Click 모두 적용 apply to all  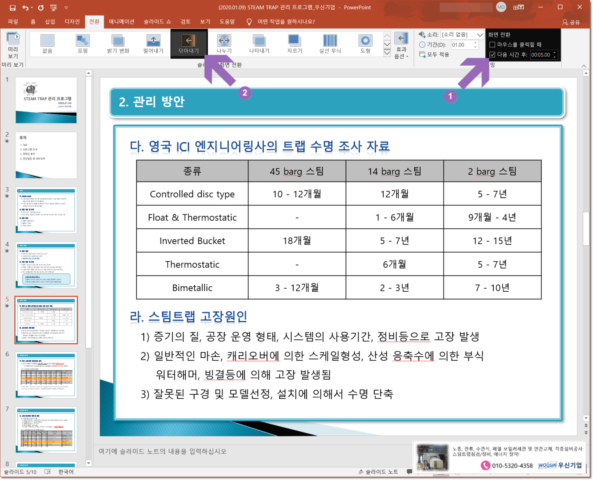434,54
